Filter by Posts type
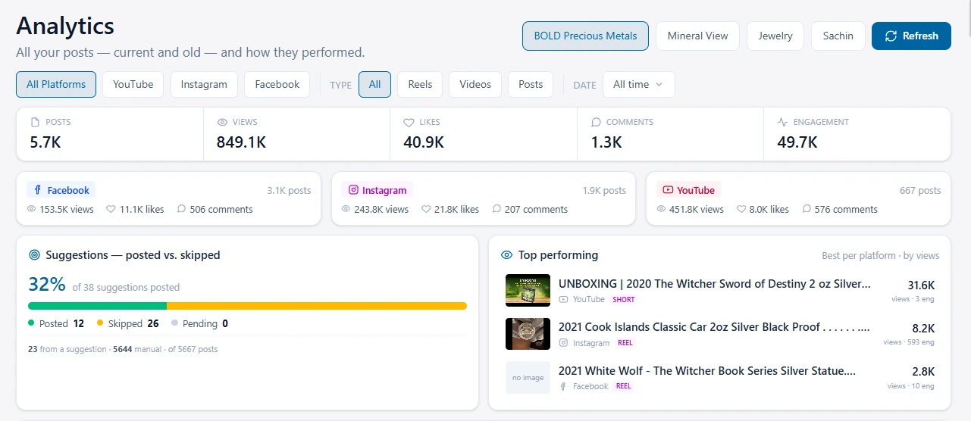Image resolution: width=971 pixels, height=421 pixels. [x=531, y=84]
